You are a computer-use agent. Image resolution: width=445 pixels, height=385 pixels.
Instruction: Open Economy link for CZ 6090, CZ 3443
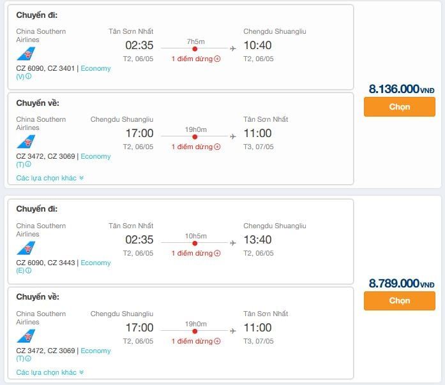coord(96,263)
